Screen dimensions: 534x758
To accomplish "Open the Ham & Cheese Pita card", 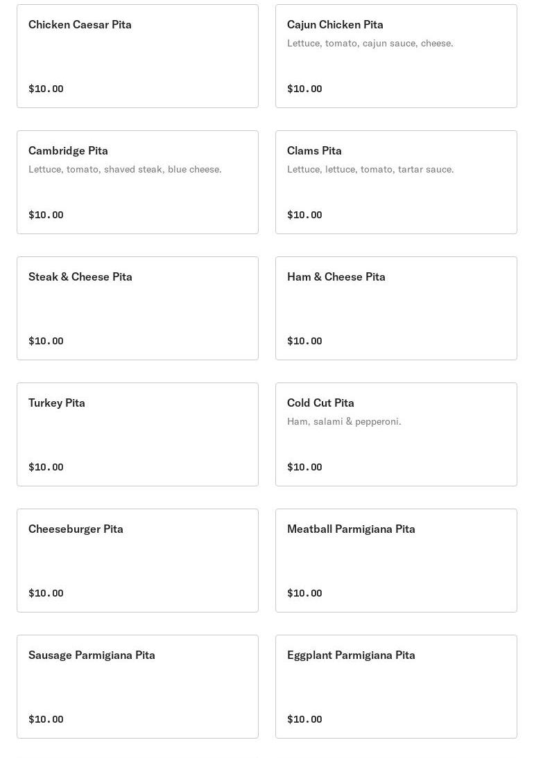I will tap(396, 308).
